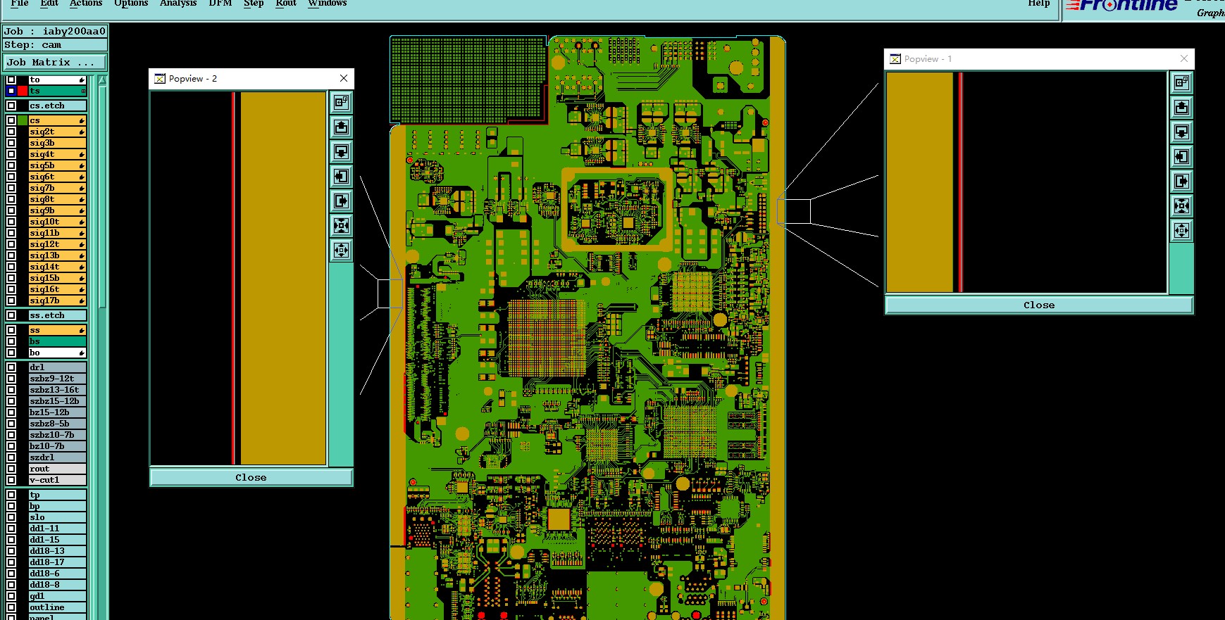This screenshot has height=620, width=1225.
Task: Toggle the sig8t layer checkbox
Action: point(11,199)
